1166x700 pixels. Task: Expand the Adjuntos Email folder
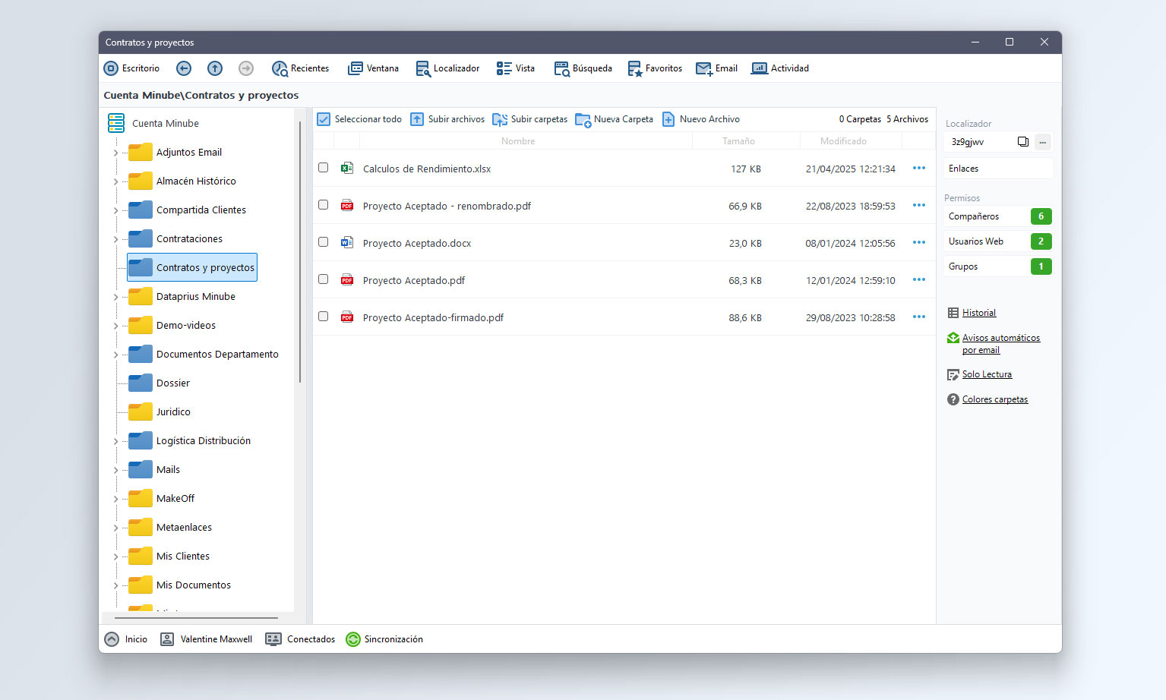click(115, 153)
